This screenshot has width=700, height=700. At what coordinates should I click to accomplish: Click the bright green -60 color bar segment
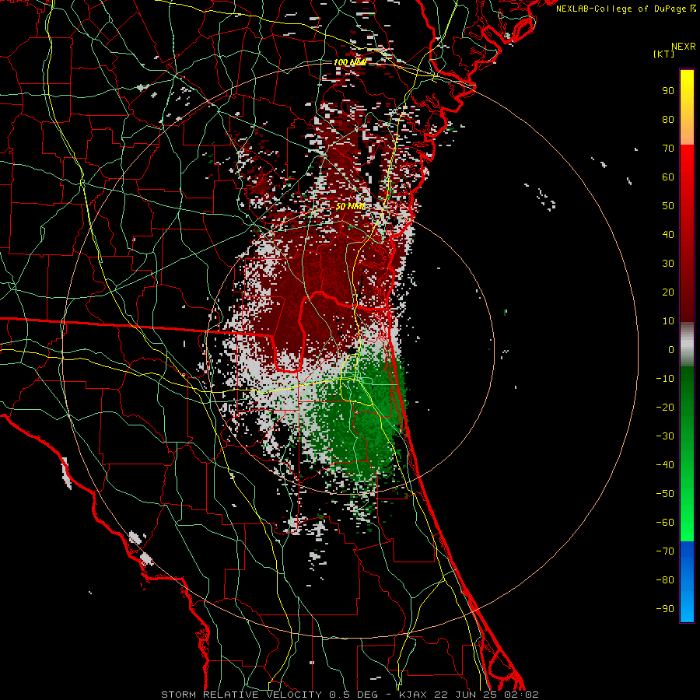pyautogui.click(x=687, y=523)
